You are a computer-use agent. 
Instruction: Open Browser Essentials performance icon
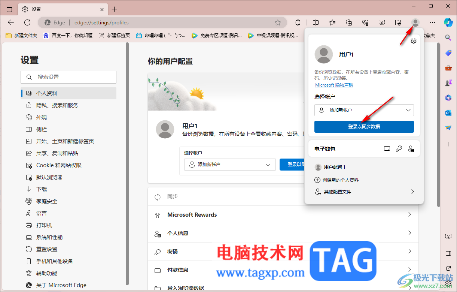[x=365, y=22]
